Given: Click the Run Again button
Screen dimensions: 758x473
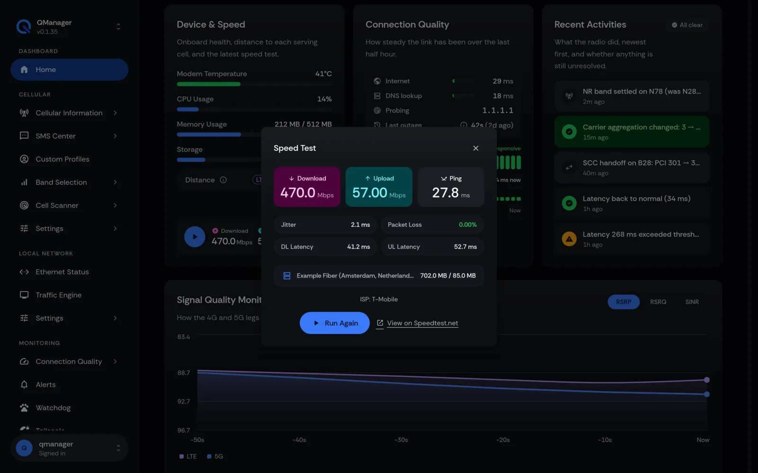Looking at the screenshot, I should coord(334,323).
